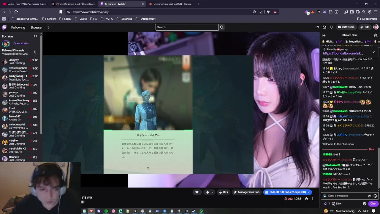Viewport: 380px width, 214px height.
Task: Click the Brave Rewards triangle icon
Action: coord(275,12)
